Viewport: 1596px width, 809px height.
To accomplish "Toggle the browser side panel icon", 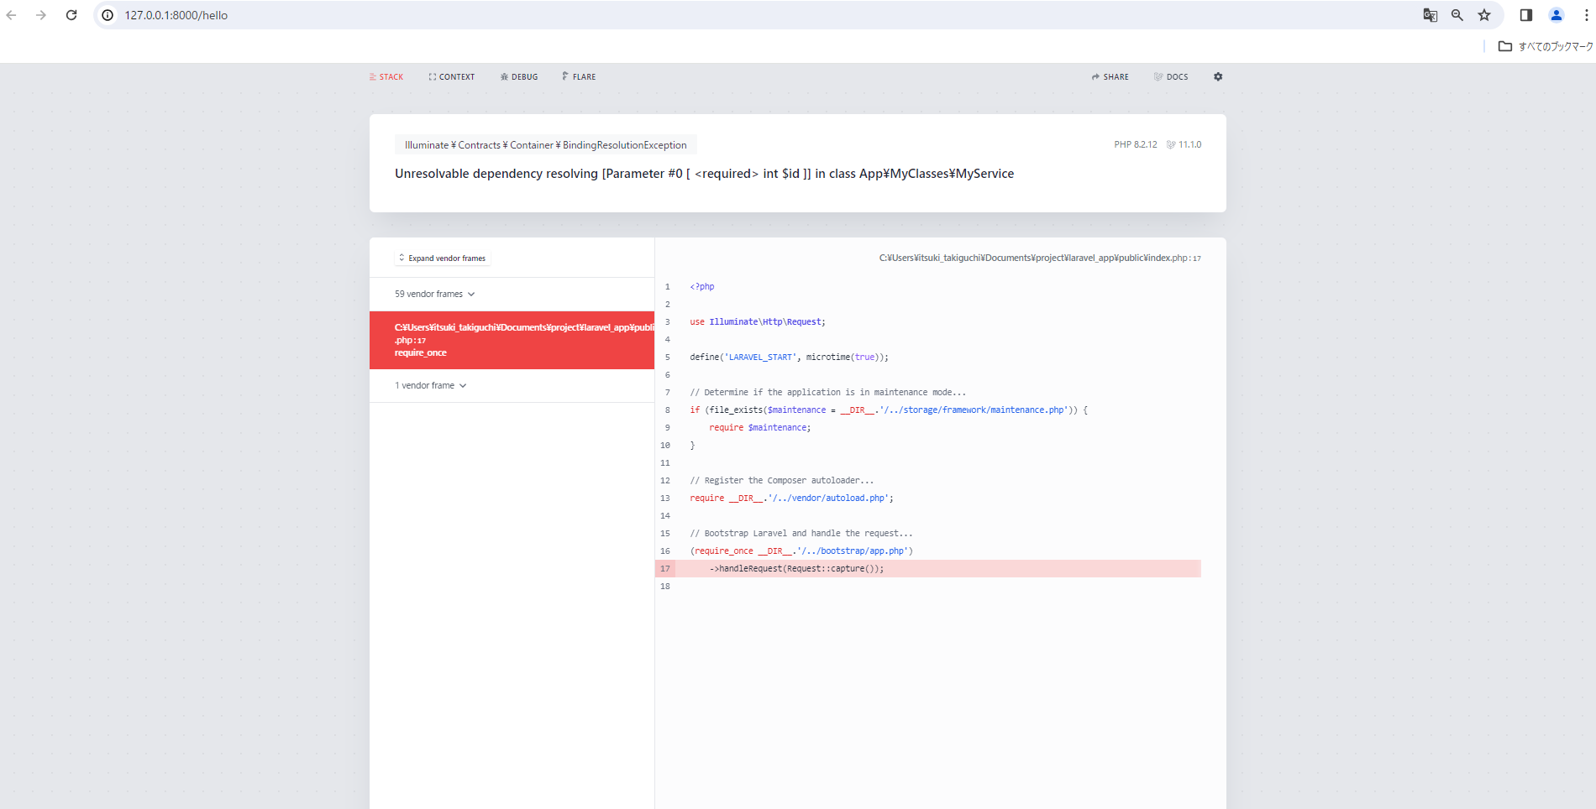I will [1526, 15].
